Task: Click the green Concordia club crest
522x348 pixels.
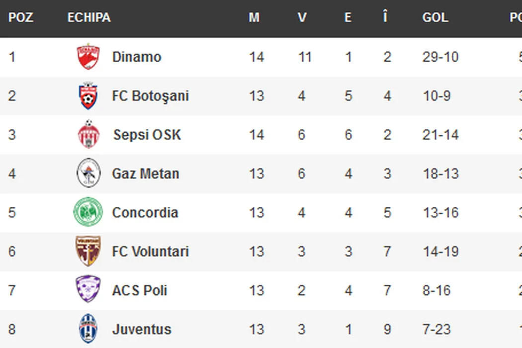Action: [x=88, y=212]
